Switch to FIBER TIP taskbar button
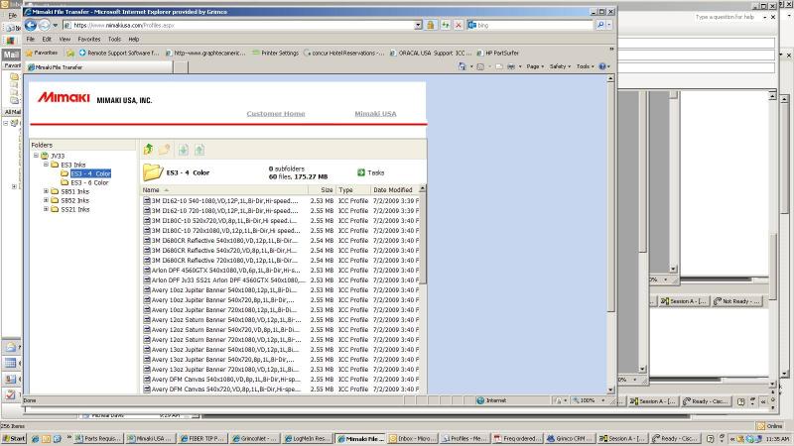 202,438
